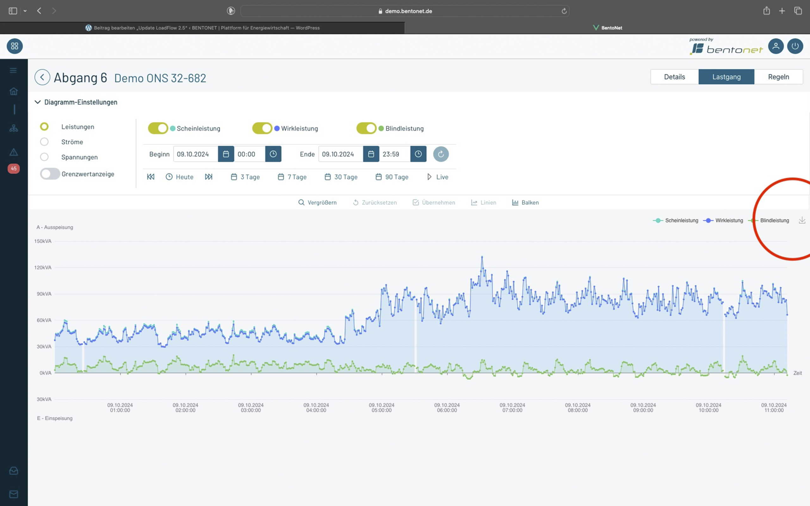Click the Beginn time field 00:00
Screen dimensions: 810x506
click(x=250, y=154)
